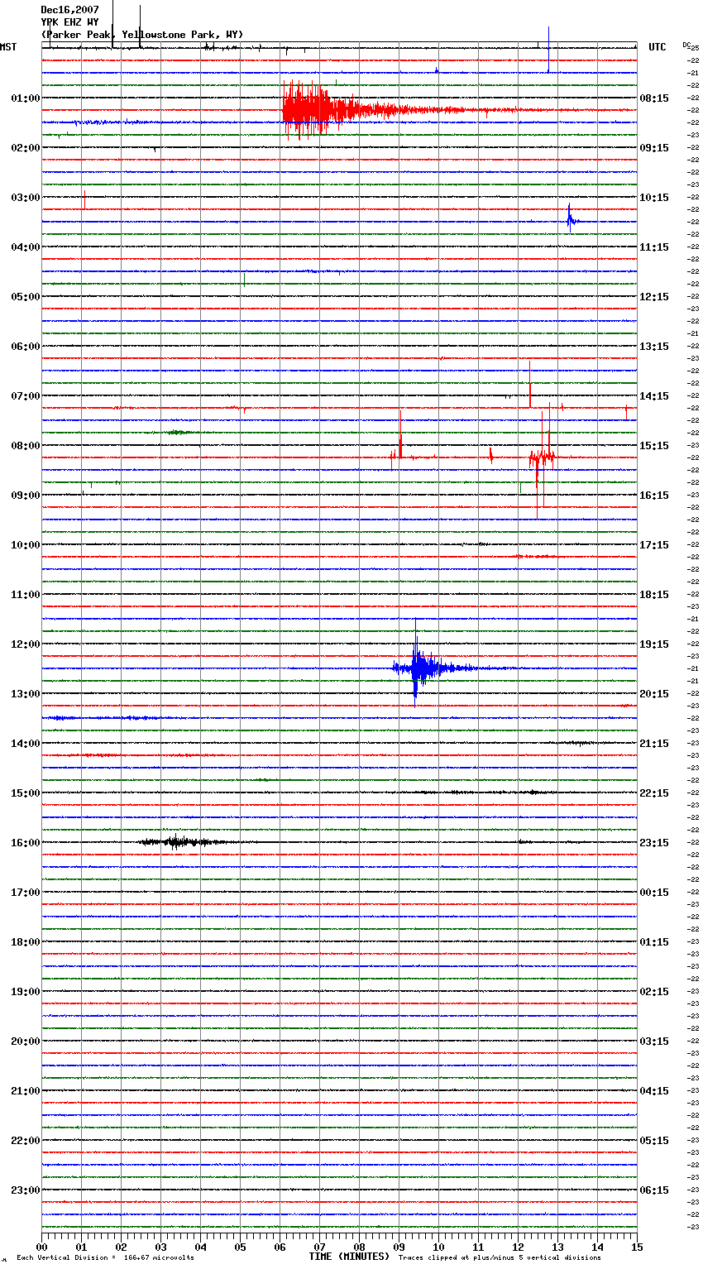The width and height of the screenshot is (703, 1269).
Task: Click the "TIME (MINUTES)" axis title
Action: [349, 1257]
